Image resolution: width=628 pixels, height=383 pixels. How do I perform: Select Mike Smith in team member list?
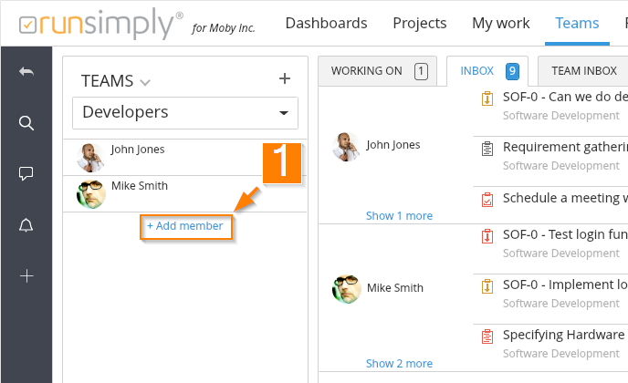point(139,186)
